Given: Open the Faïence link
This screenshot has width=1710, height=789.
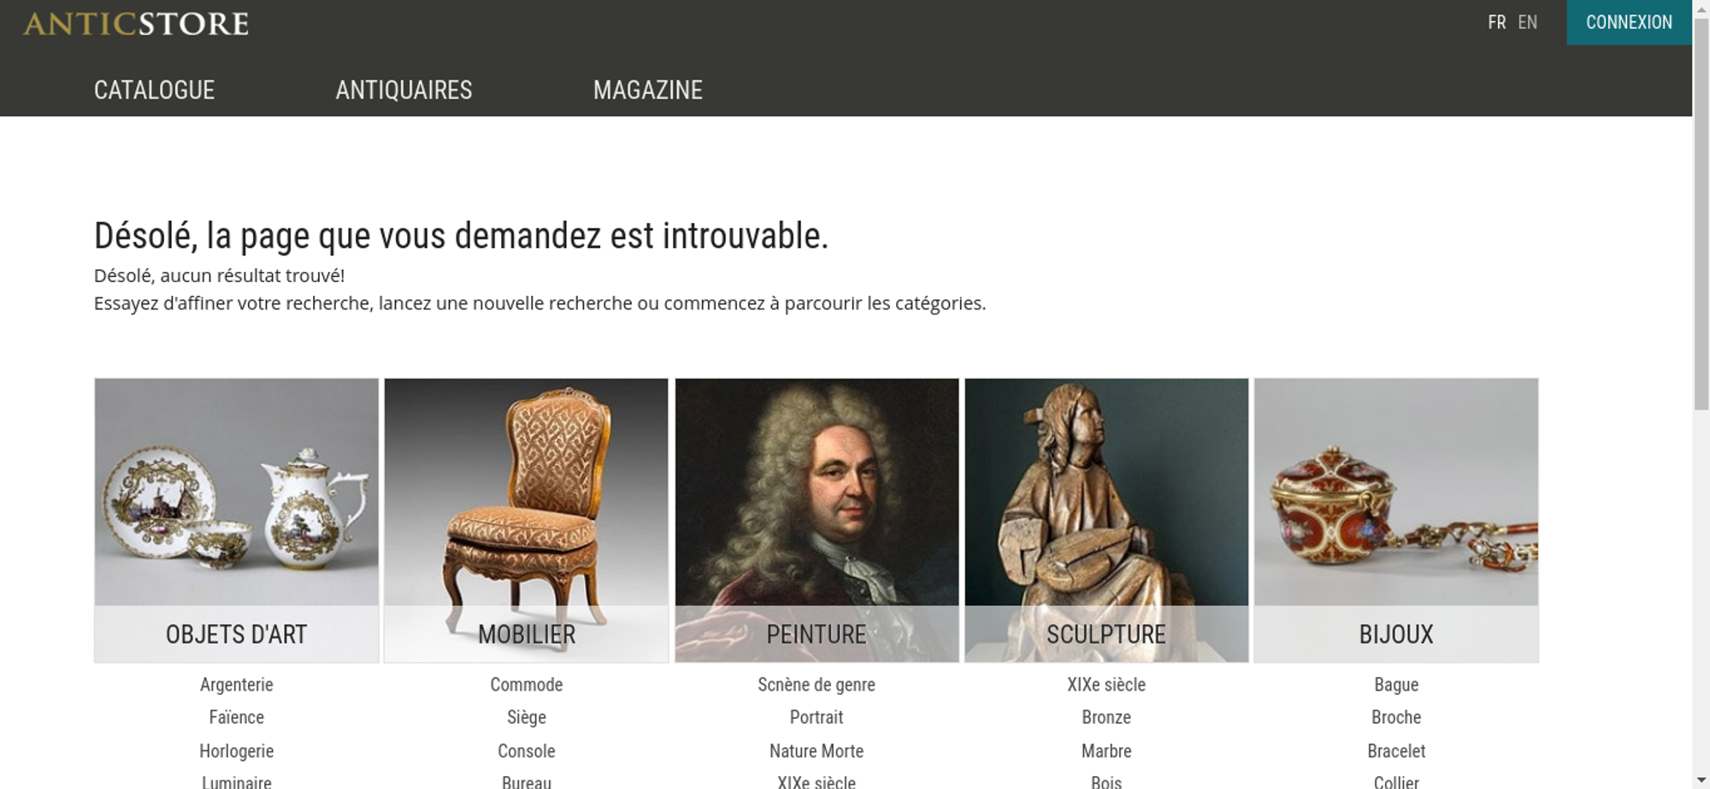Looking at the screenshot, I should click(236, 717).
